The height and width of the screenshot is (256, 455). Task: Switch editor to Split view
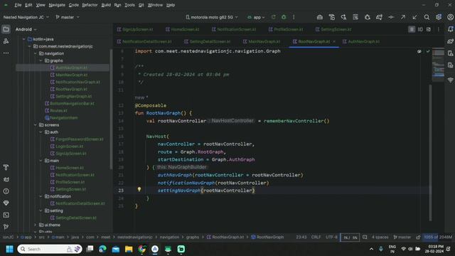coord(420,29)
